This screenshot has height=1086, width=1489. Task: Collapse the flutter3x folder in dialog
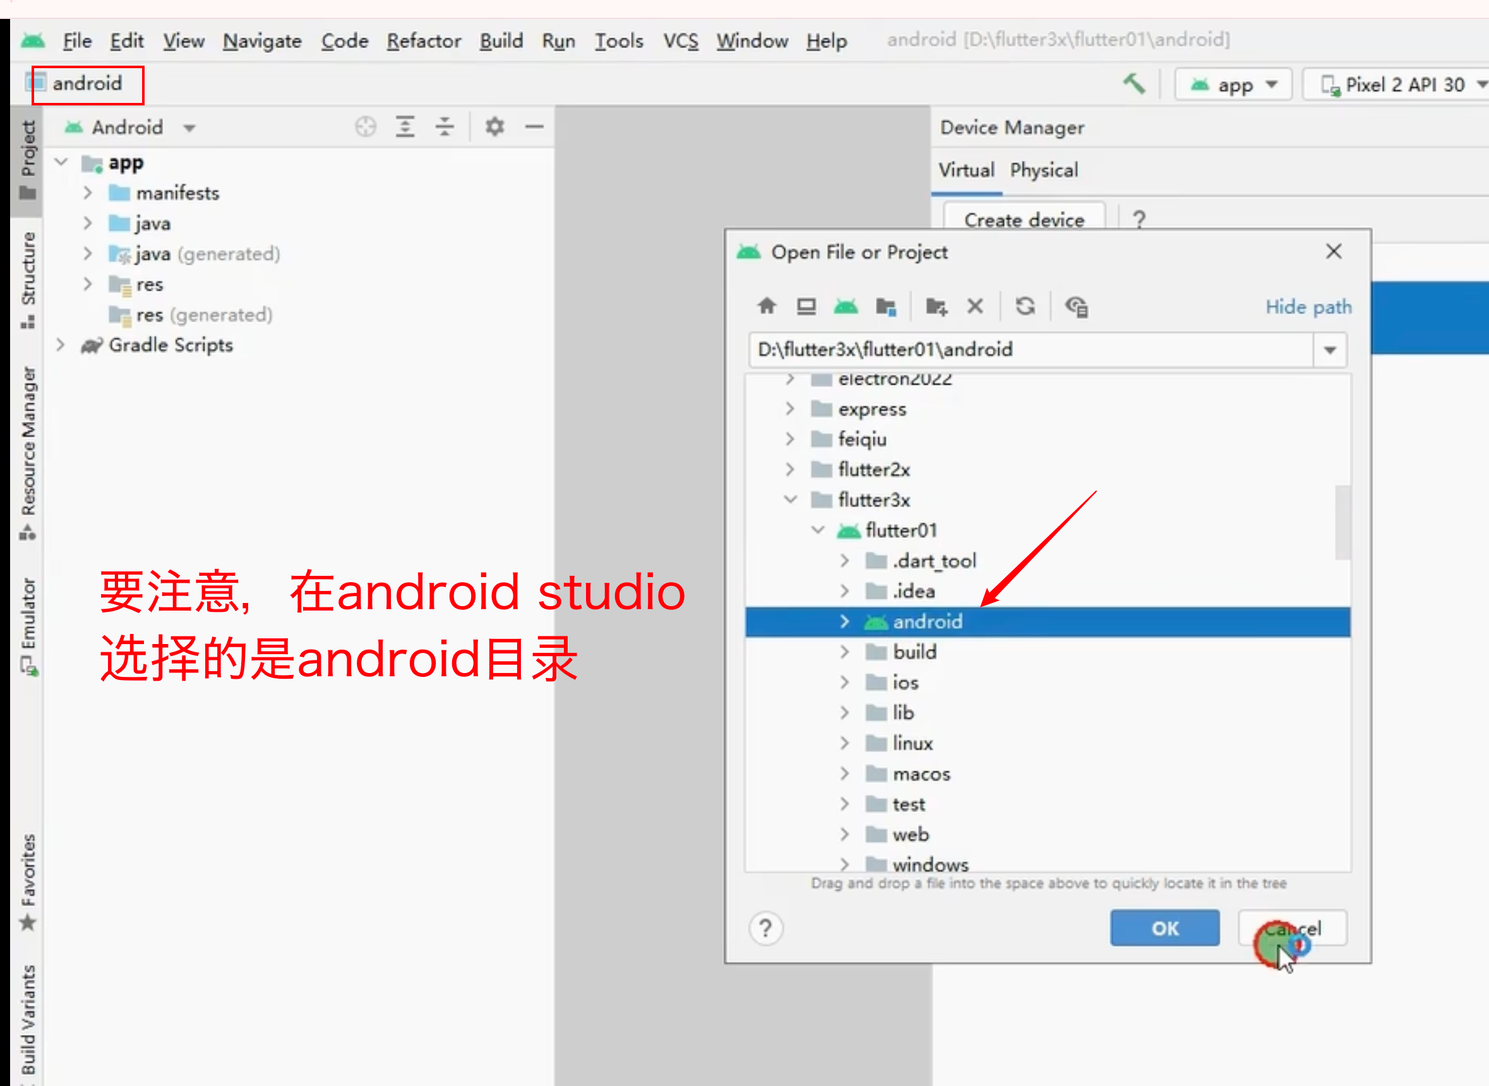coord(791,499)
